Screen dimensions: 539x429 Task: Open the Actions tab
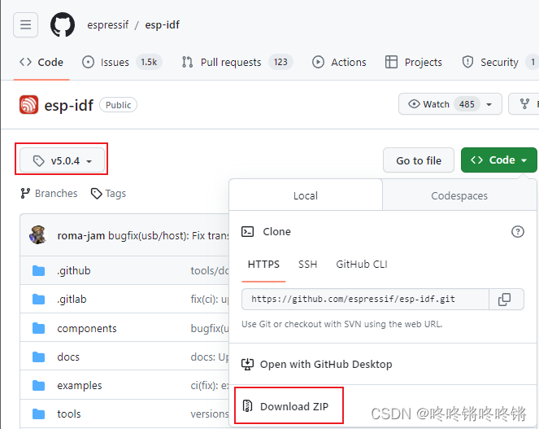click(x=339, y=63)
